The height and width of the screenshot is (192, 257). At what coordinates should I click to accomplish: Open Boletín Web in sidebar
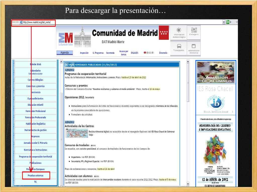tap(36, 64)
